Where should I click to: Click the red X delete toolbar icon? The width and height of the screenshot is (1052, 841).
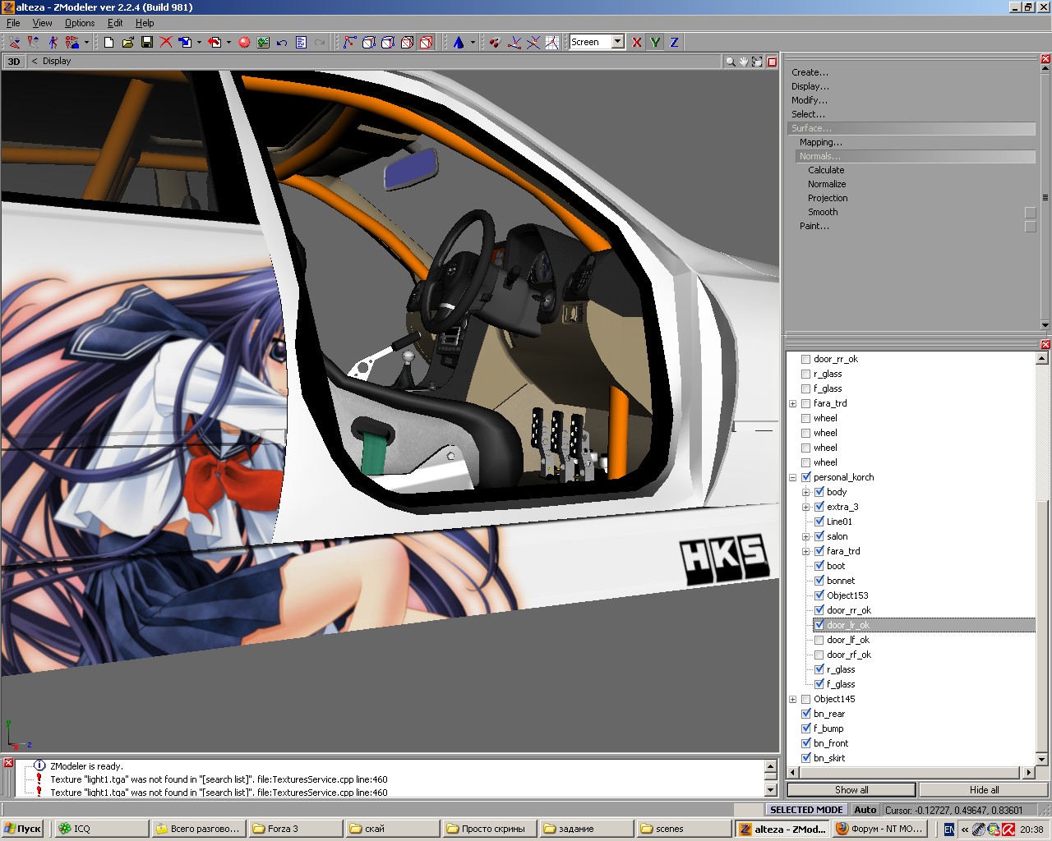(x=166, y=42)
